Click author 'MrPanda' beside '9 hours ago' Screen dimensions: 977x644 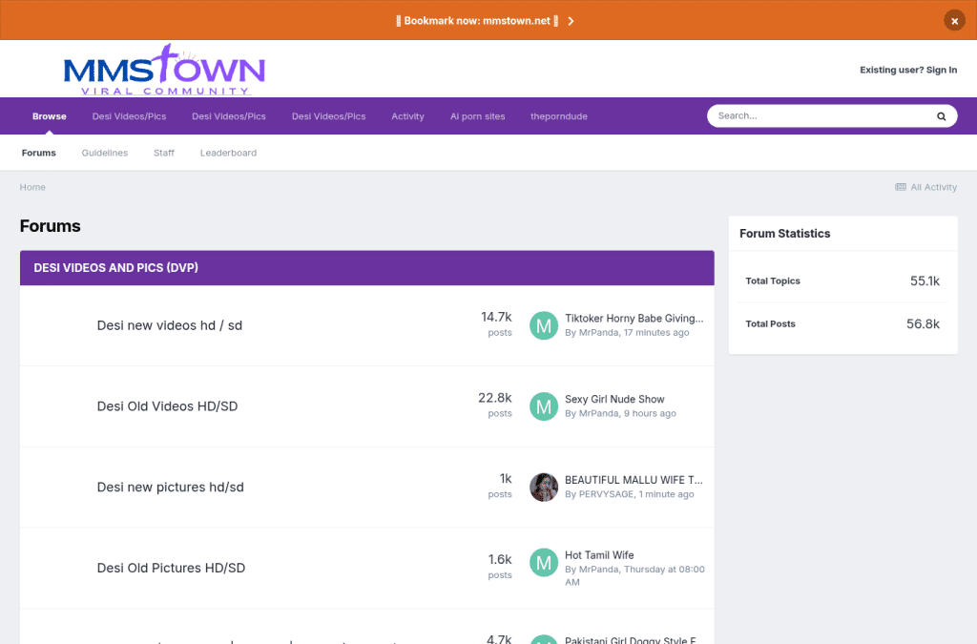click(x=599, y=413)
